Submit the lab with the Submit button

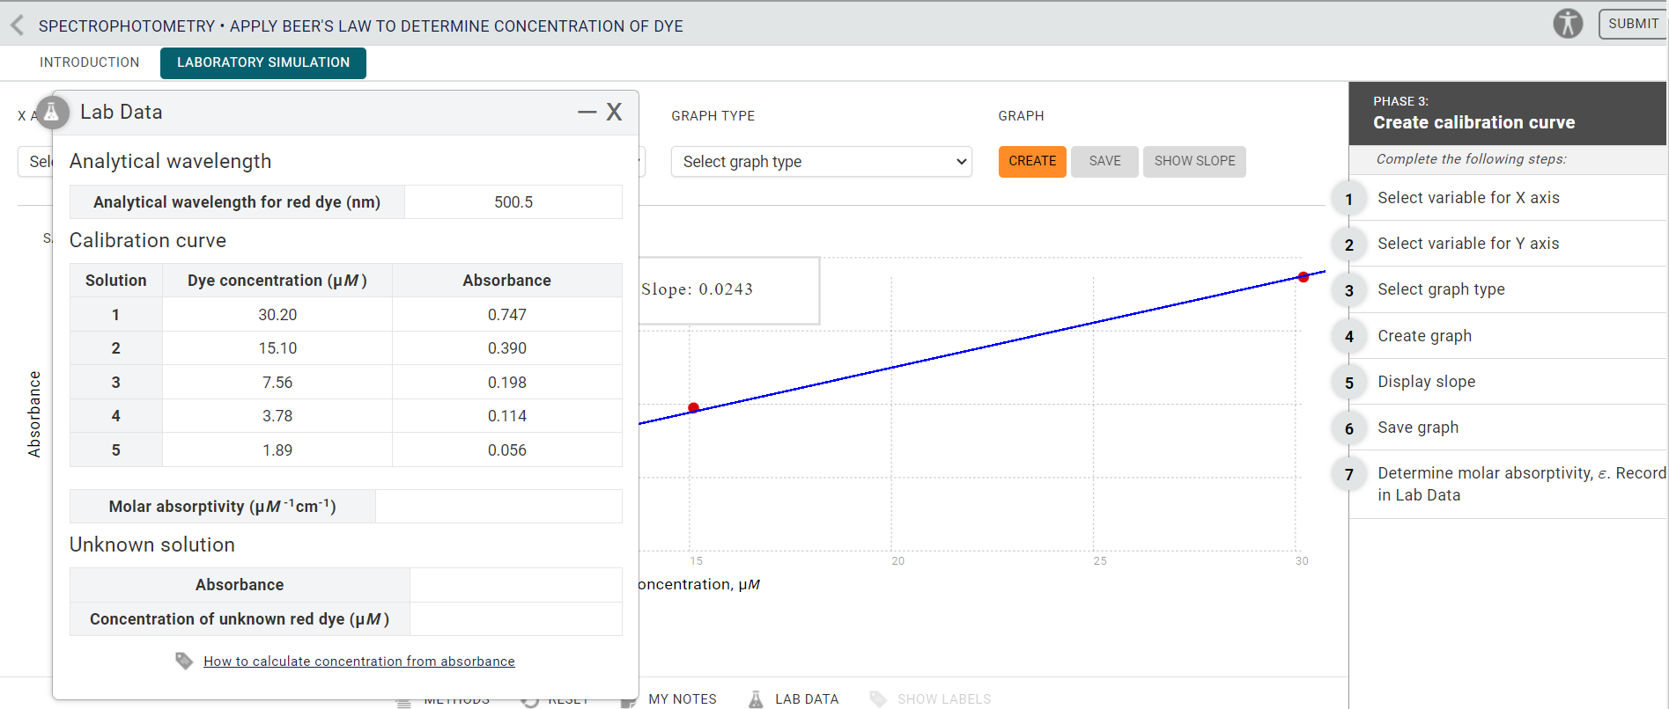coord(1633,24)
